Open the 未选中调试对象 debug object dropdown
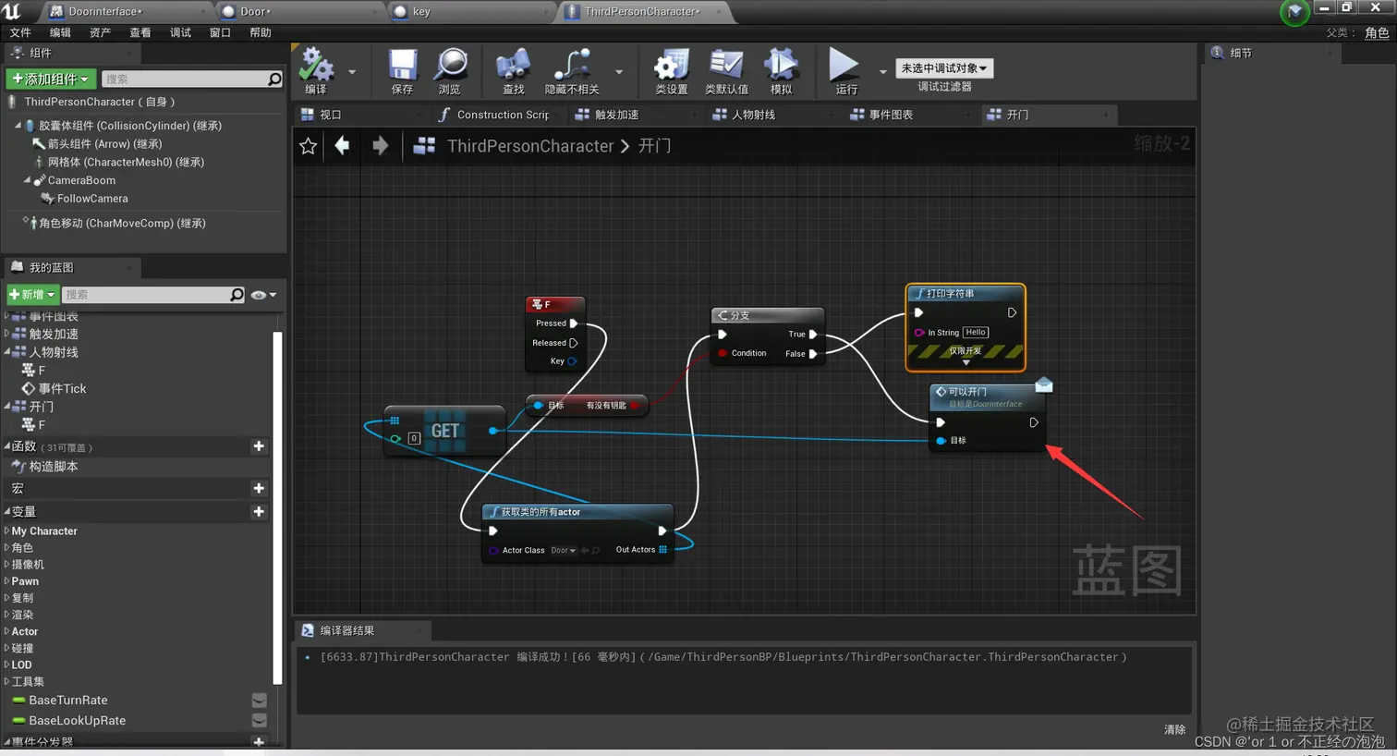This screenshot has height=756, width=1397. point(944,68)
